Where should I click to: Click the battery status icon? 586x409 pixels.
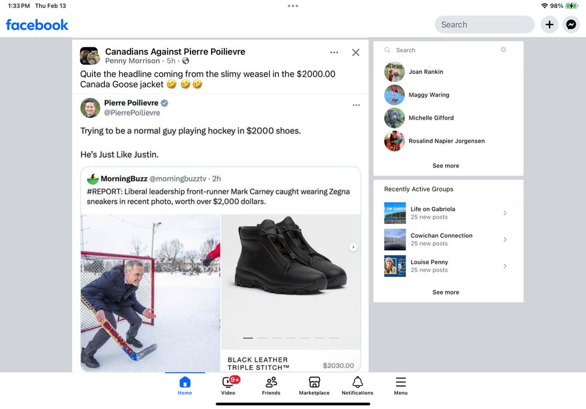coord(572,6)
